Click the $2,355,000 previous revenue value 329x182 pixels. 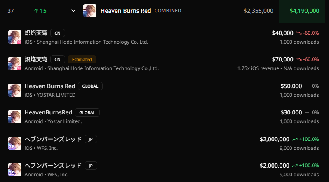pos(258,11)
